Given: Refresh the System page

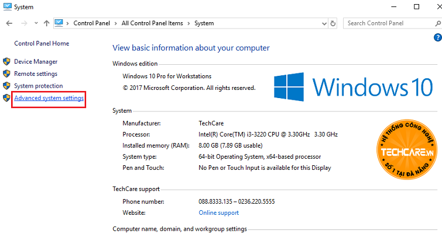Looking at the screenshot, I should (333, 23).
